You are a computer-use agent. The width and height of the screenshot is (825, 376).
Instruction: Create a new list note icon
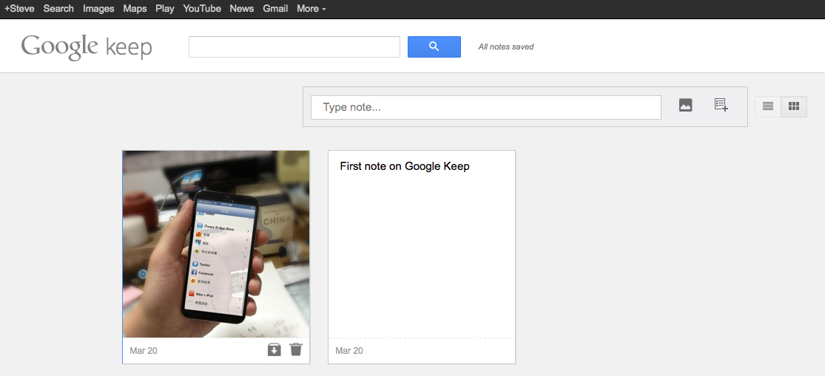721,106
